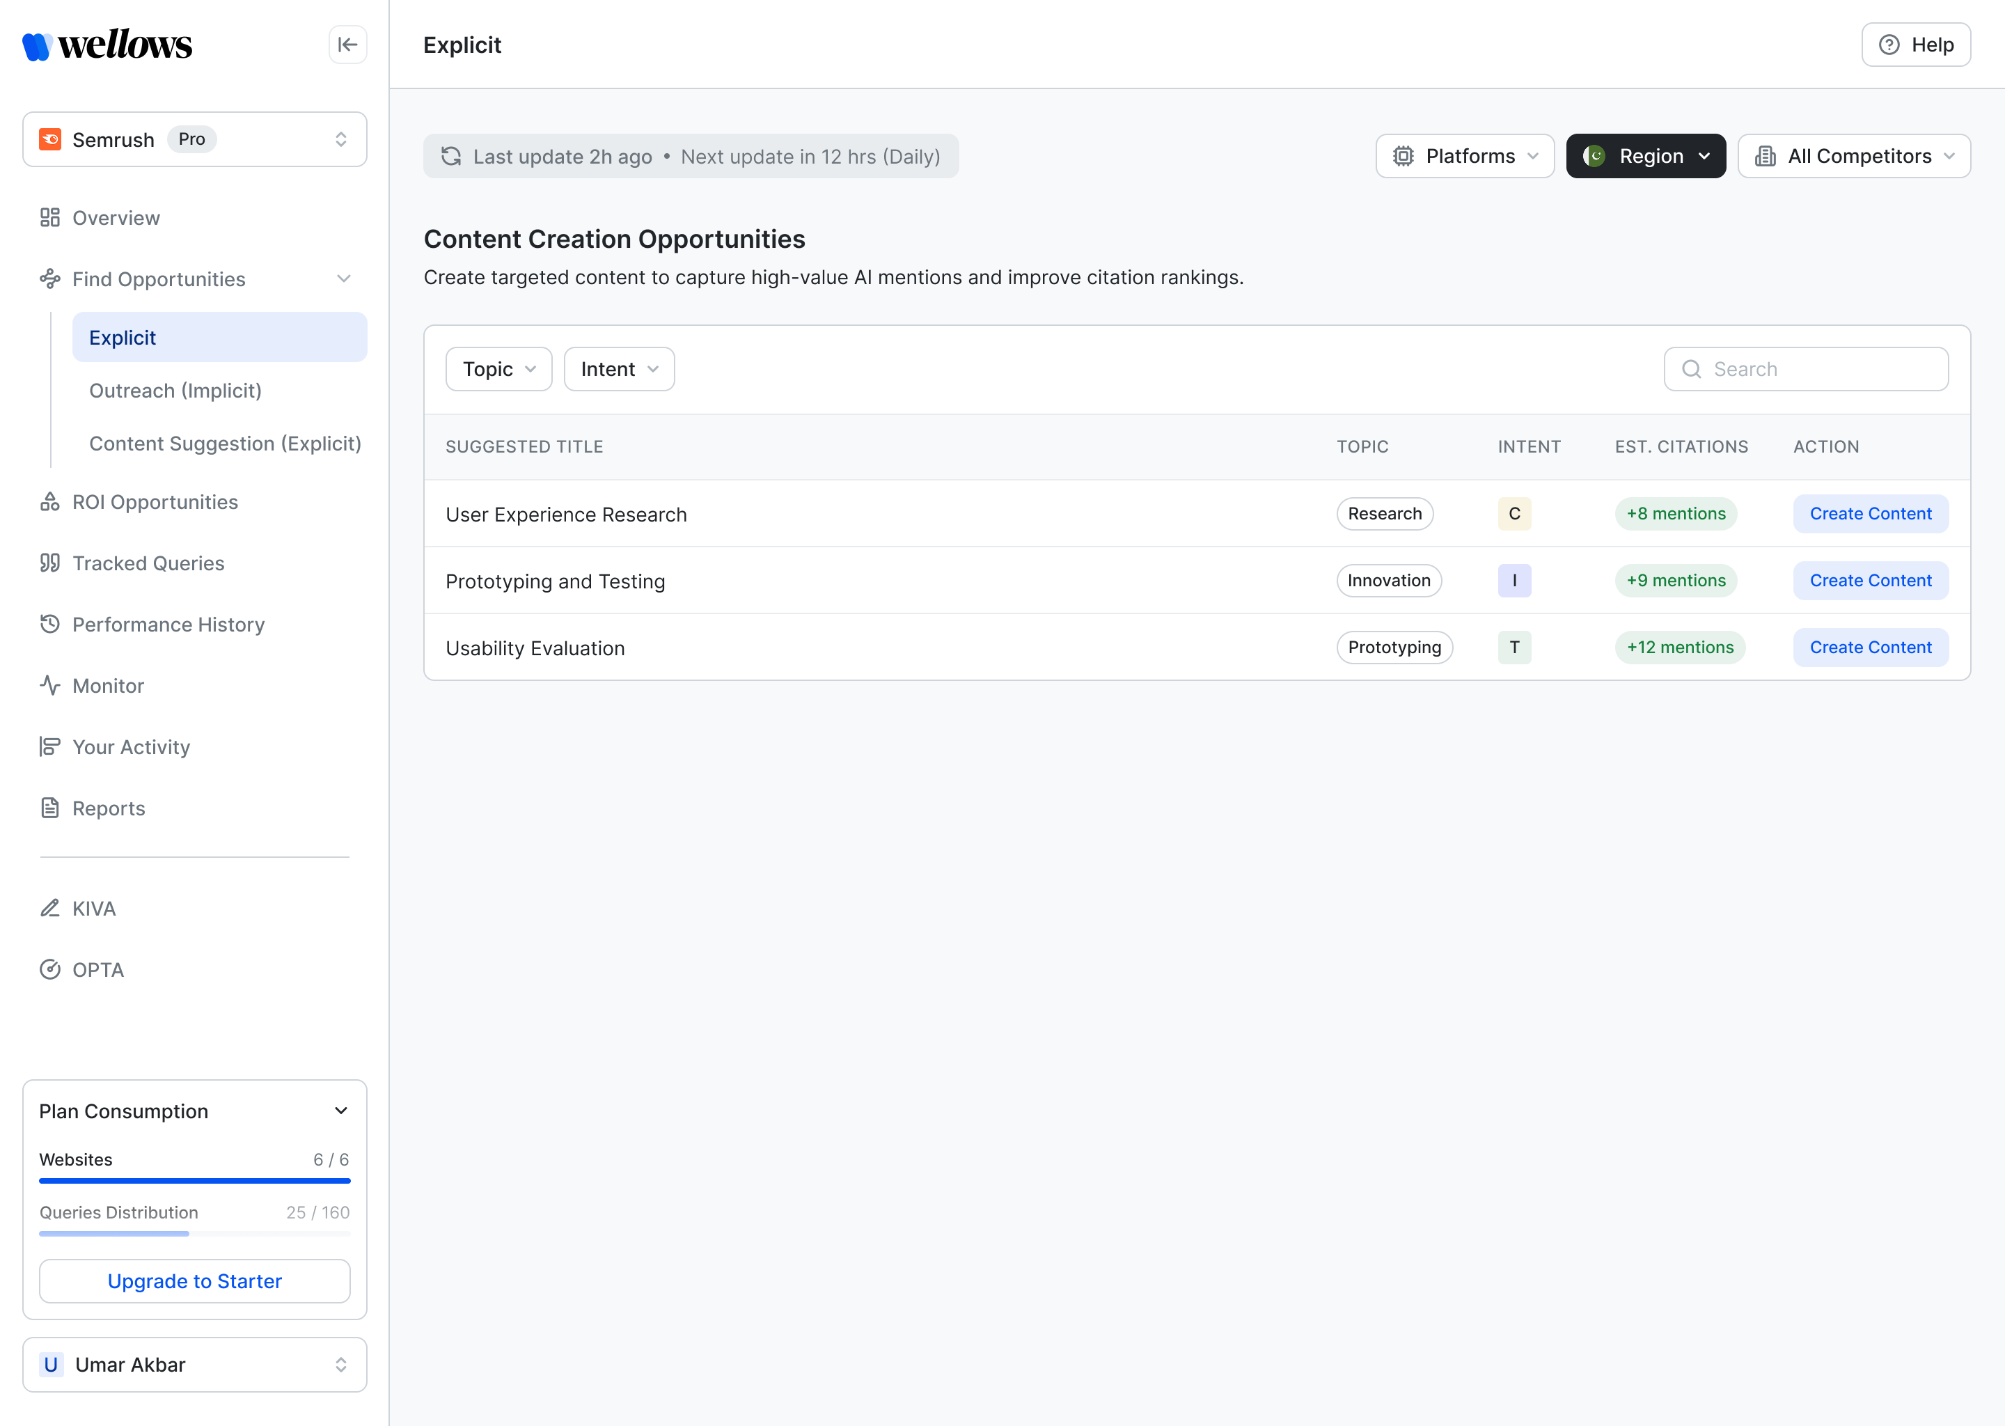
Task: Create content for Usability Evaluation
Action: 1870,647
